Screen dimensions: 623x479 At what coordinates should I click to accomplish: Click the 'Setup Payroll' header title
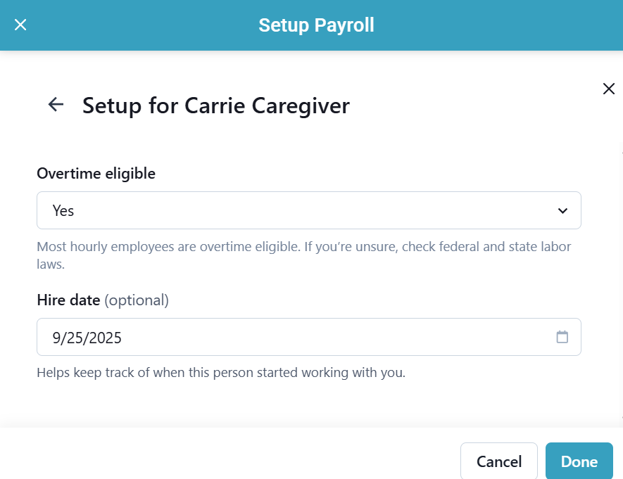click(x=316, y=25)
